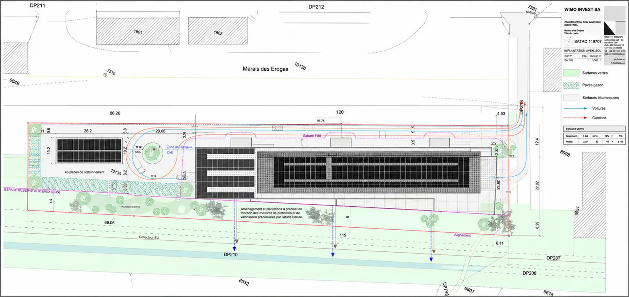
Task: Click the blue drainage arrowhead above DP210 label
Action: 234,249
